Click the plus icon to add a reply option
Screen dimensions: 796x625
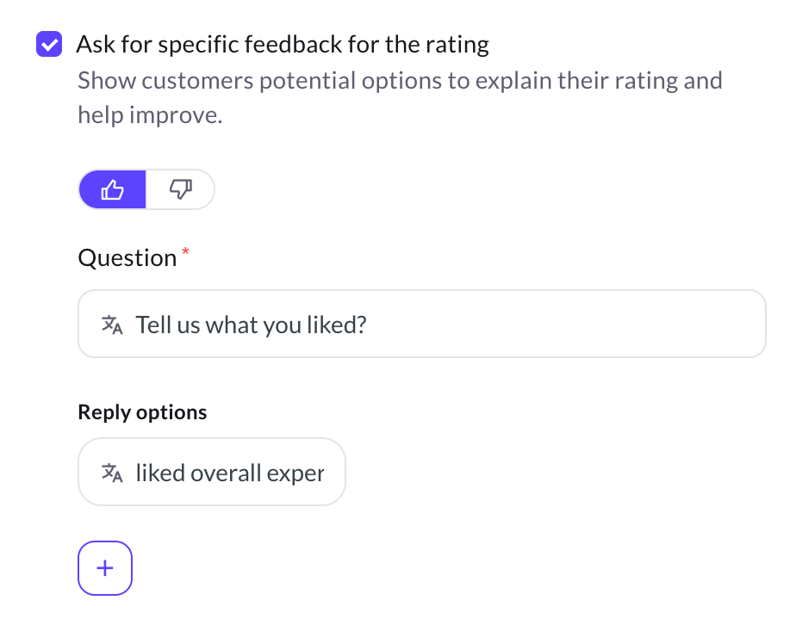click(104, 567)
